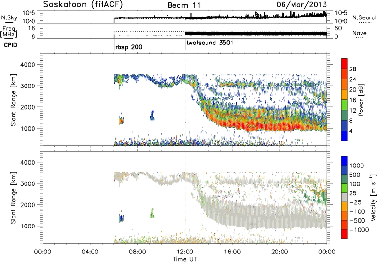Click the "Power [dB]" colorbar title
Screen dimensions: 378x262
[361, 100]
